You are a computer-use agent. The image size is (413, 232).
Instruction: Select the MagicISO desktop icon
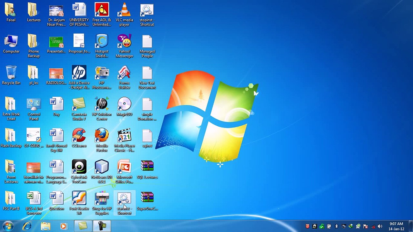pyautogui.click(x=124, y=107)
